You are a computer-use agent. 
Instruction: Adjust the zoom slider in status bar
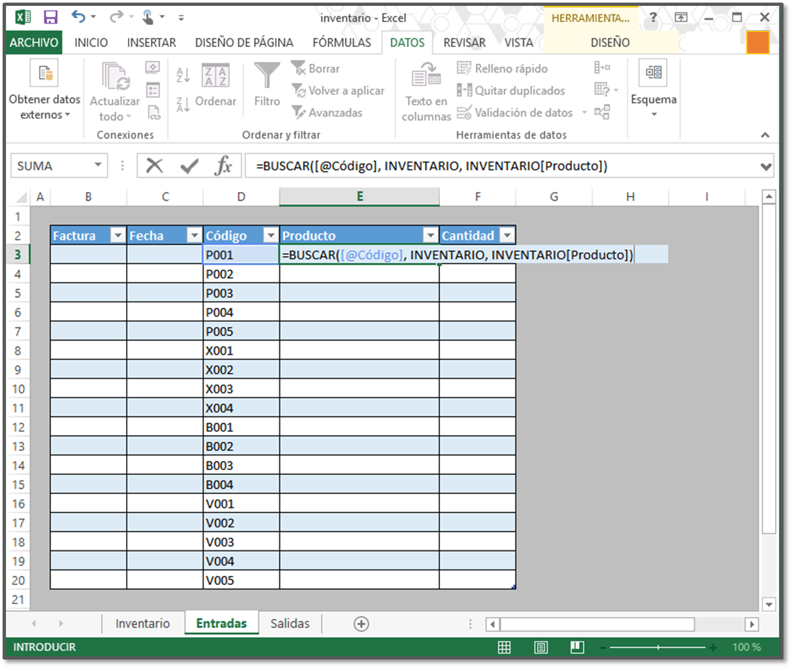point(658,647)
